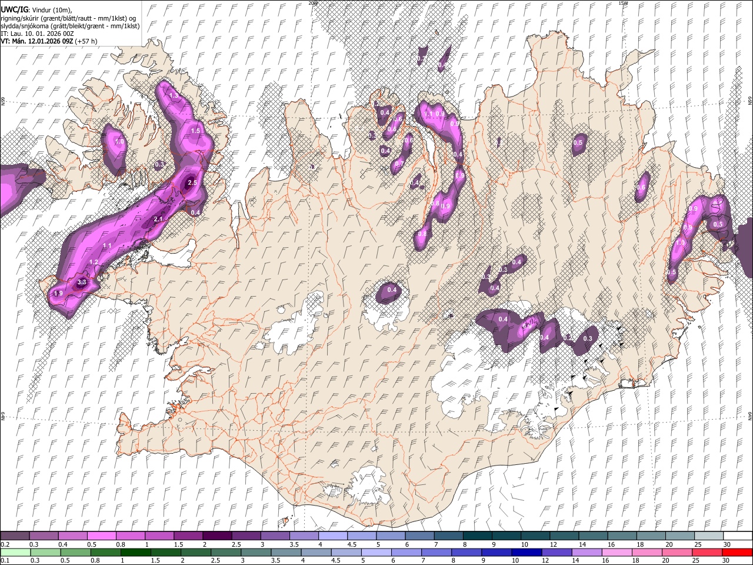This screenshot has width=753, height=565.
Task: Pick the pure red 30 rain legend swatch
Action: point(737,552)
